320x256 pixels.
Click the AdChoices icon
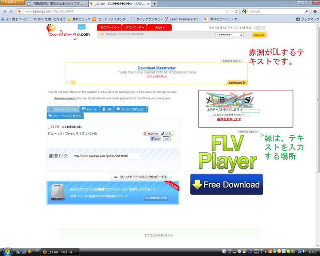pos(237,83)
